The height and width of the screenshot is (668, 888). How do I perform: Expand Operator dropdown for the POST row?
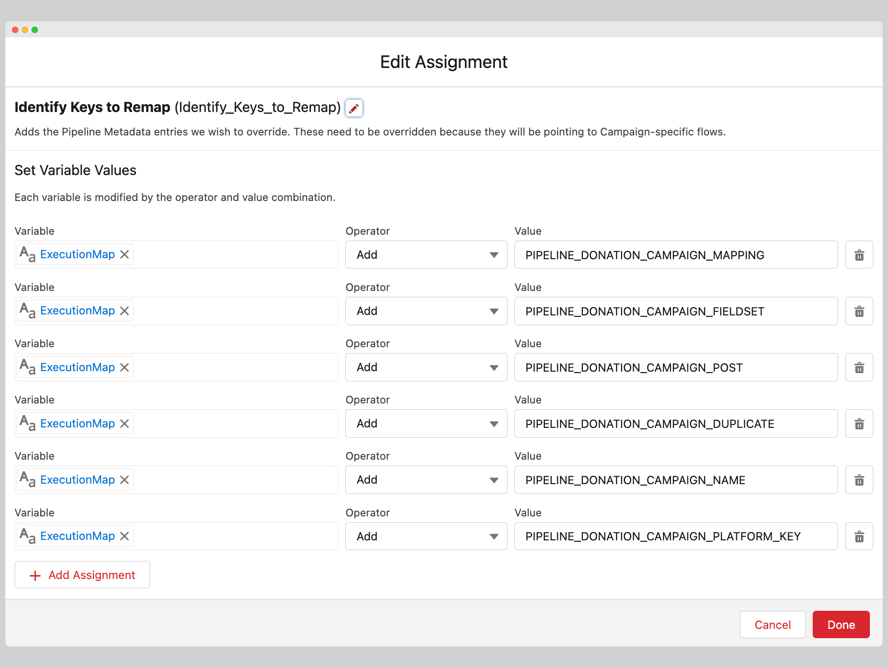(426, 367)
